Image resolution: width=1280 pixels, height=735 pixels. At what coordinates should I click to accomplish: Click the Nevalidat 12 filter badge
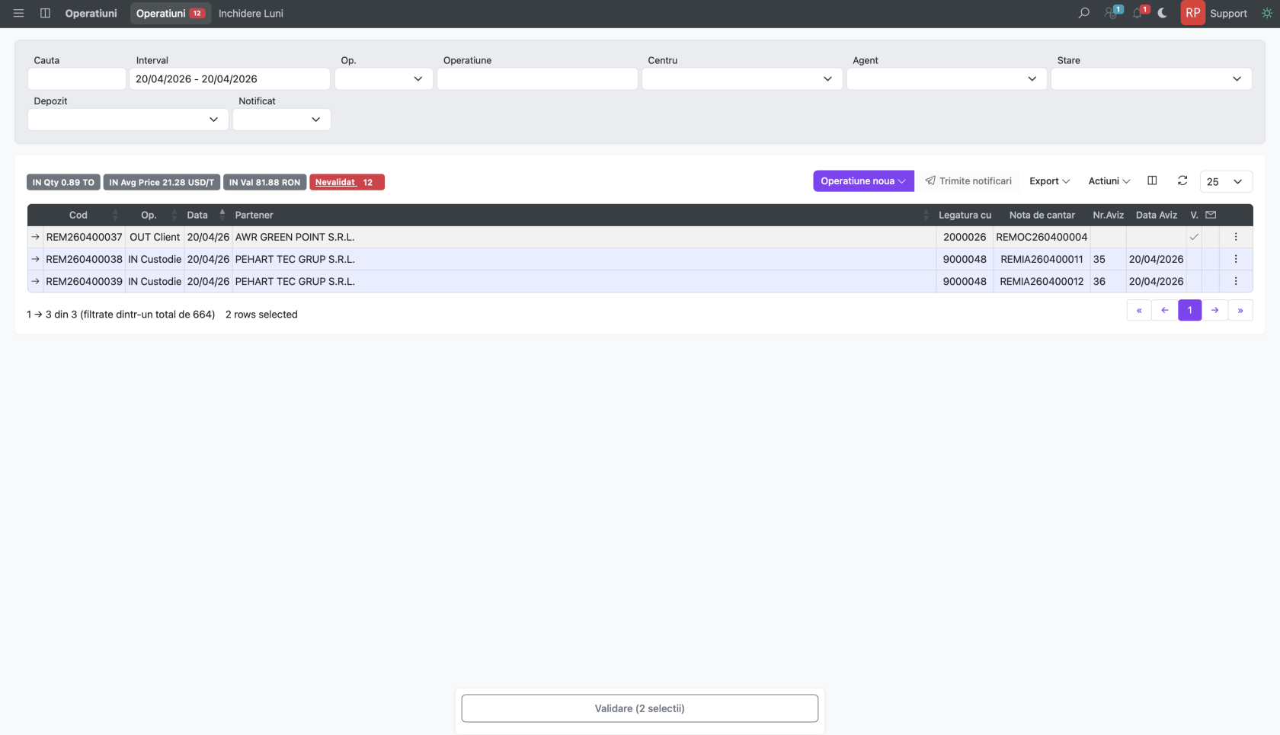[x=347, y=182]
